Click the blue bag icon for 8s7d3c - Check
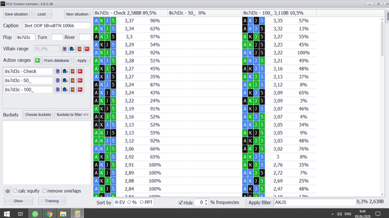Image resolution: width=389 pixels, height=218 pixels. [x=65, y=72]
